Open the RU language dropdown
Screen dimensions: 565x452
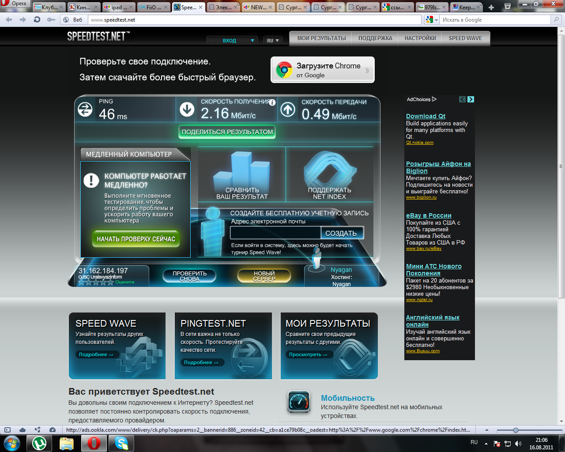(x=273, y=40)
